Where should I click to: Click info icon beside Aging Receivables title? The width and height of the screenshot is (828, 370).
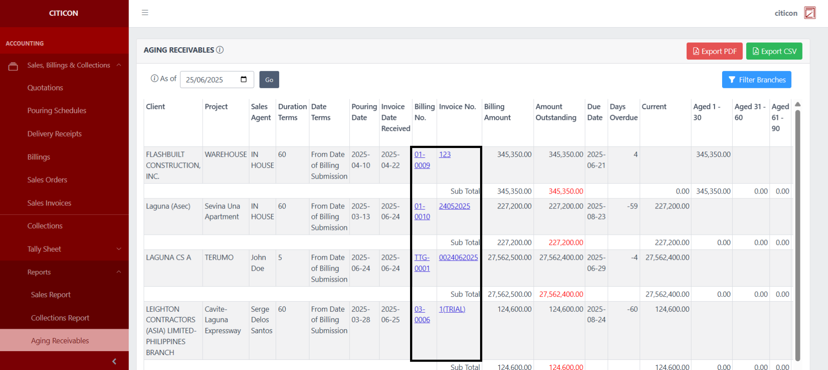220,50
